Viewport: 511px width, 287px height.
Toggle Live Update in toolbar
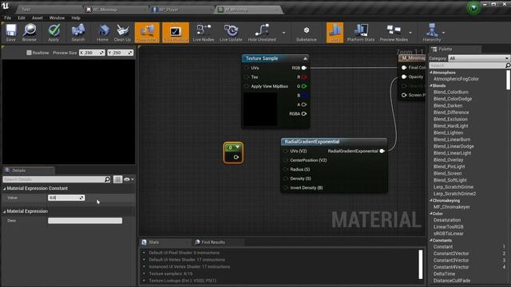tap(231, 33)
